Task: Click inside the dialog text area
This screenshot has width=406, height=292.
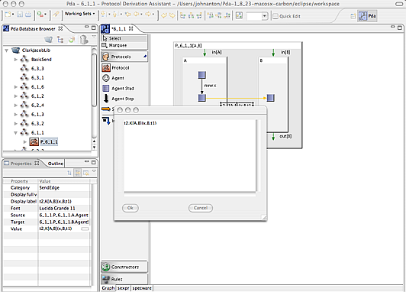Action: tap(190, 156)
